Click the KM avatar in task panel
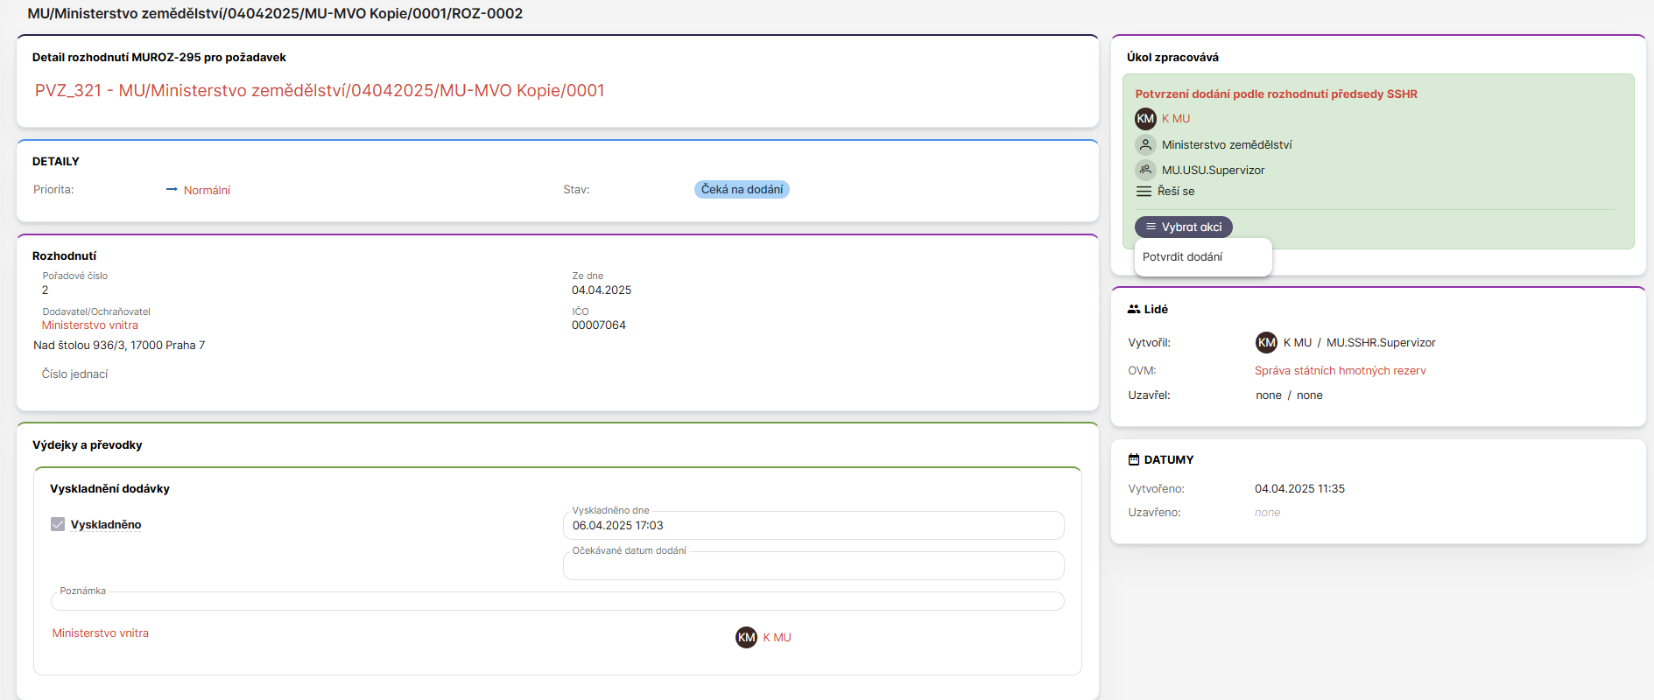The width and height of the screenshot is (1654, 700). point(1145,119)
